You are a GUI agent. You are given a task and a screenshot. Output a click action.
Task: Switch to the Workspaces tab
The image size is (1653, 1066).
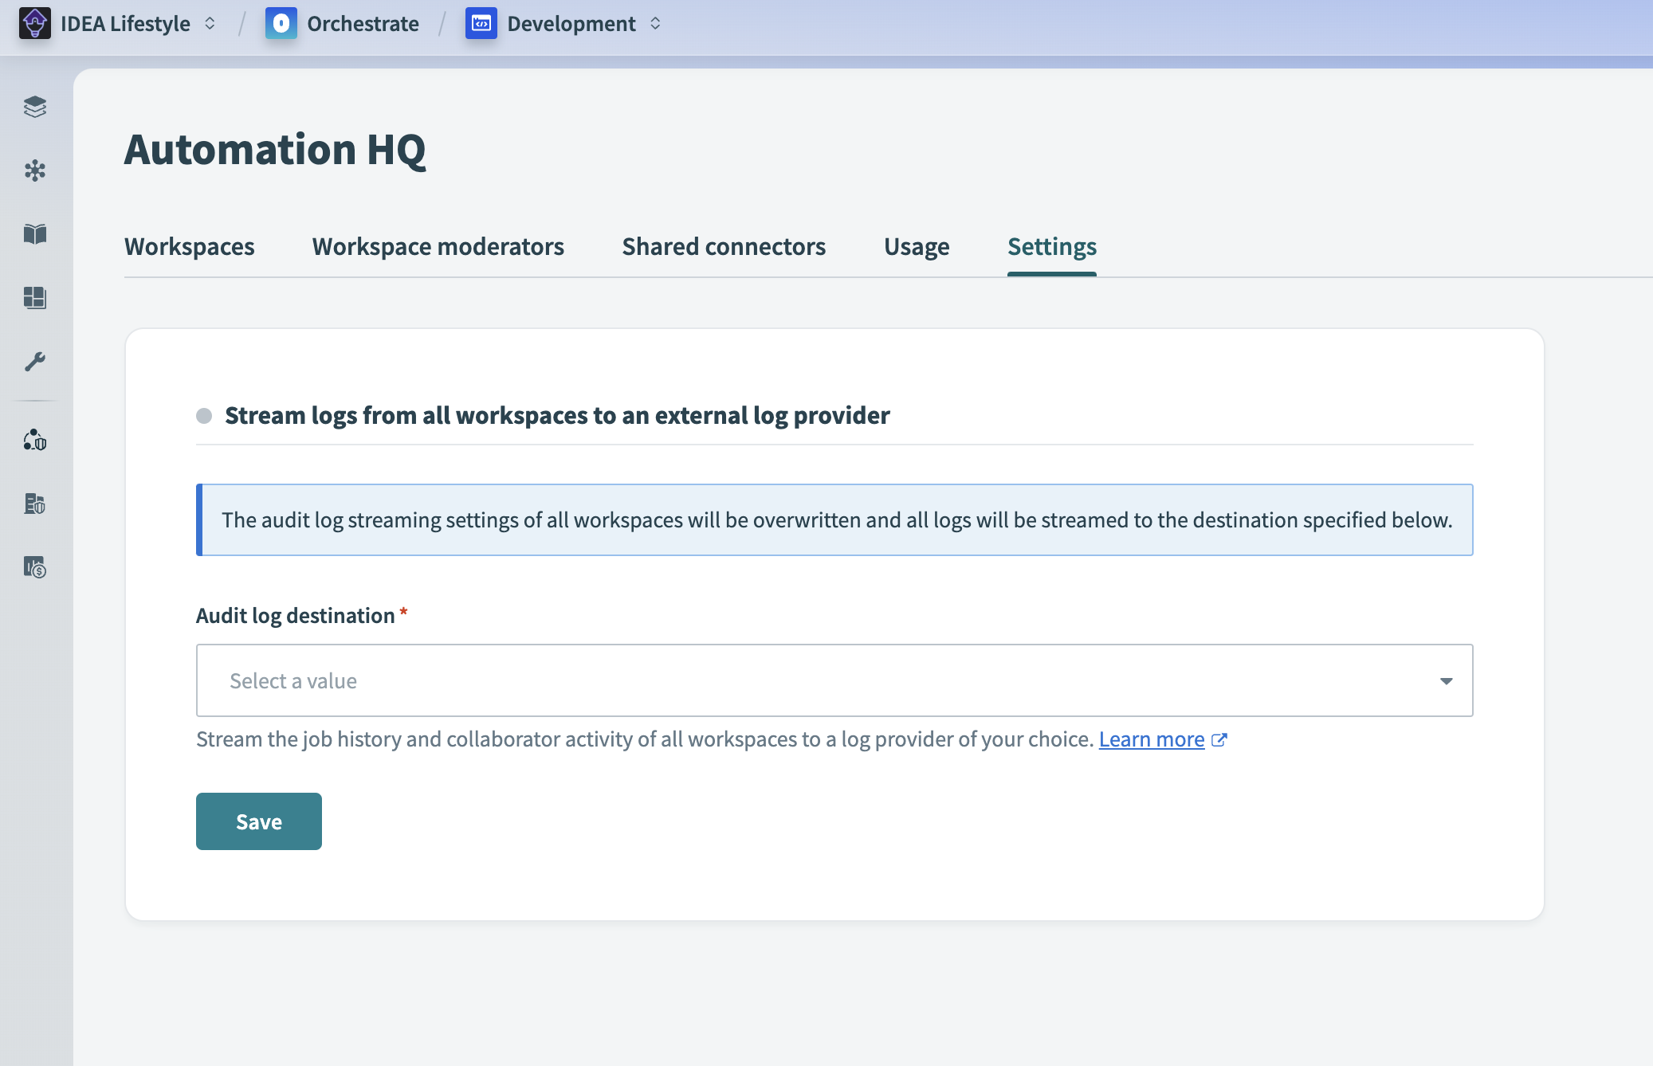(189, 247)
